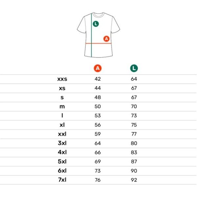Click the 5xl size label
Viewport: 197px width, 197px height.
(x=62, y=162)
